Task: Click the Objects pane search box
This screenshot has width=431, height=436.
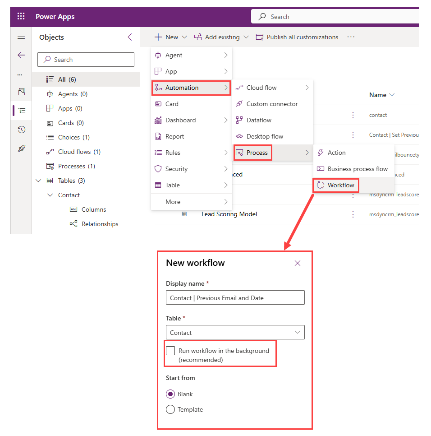Action: point(86,60)
